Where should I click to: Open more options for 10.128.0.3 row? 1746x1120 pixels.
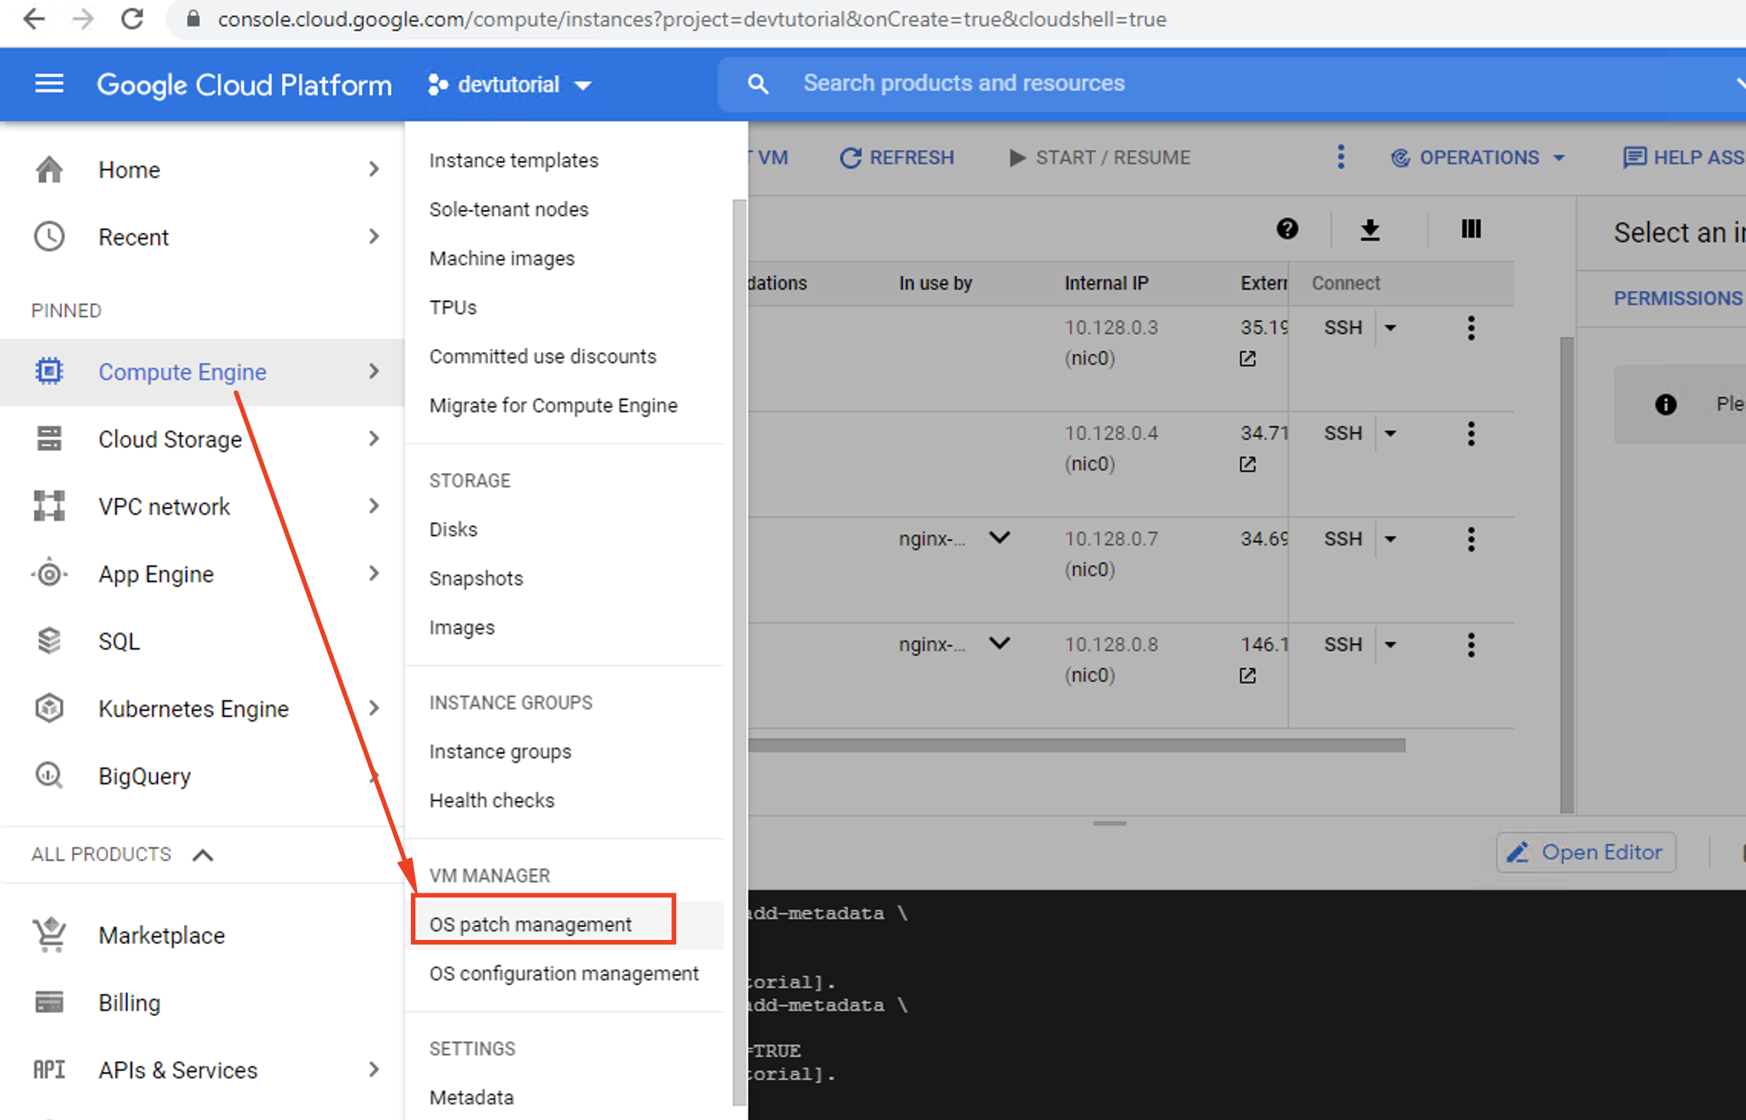[x=1471, y=328]
